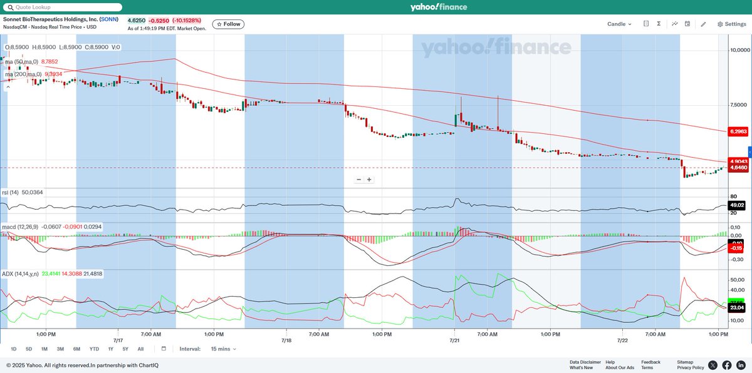Set range to 6M

pos(76,349)
